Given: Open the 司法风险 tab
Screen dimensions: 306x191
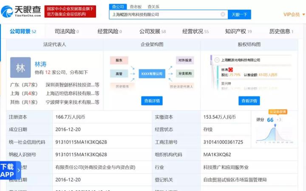Looking at the screenshot, I should [x=67, y=31].
